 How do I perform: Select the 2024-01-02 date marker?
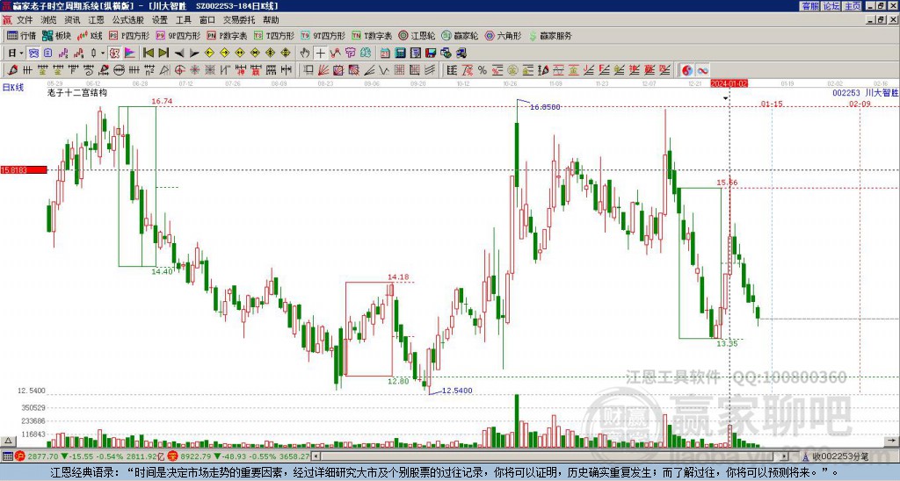click(729, 83)
